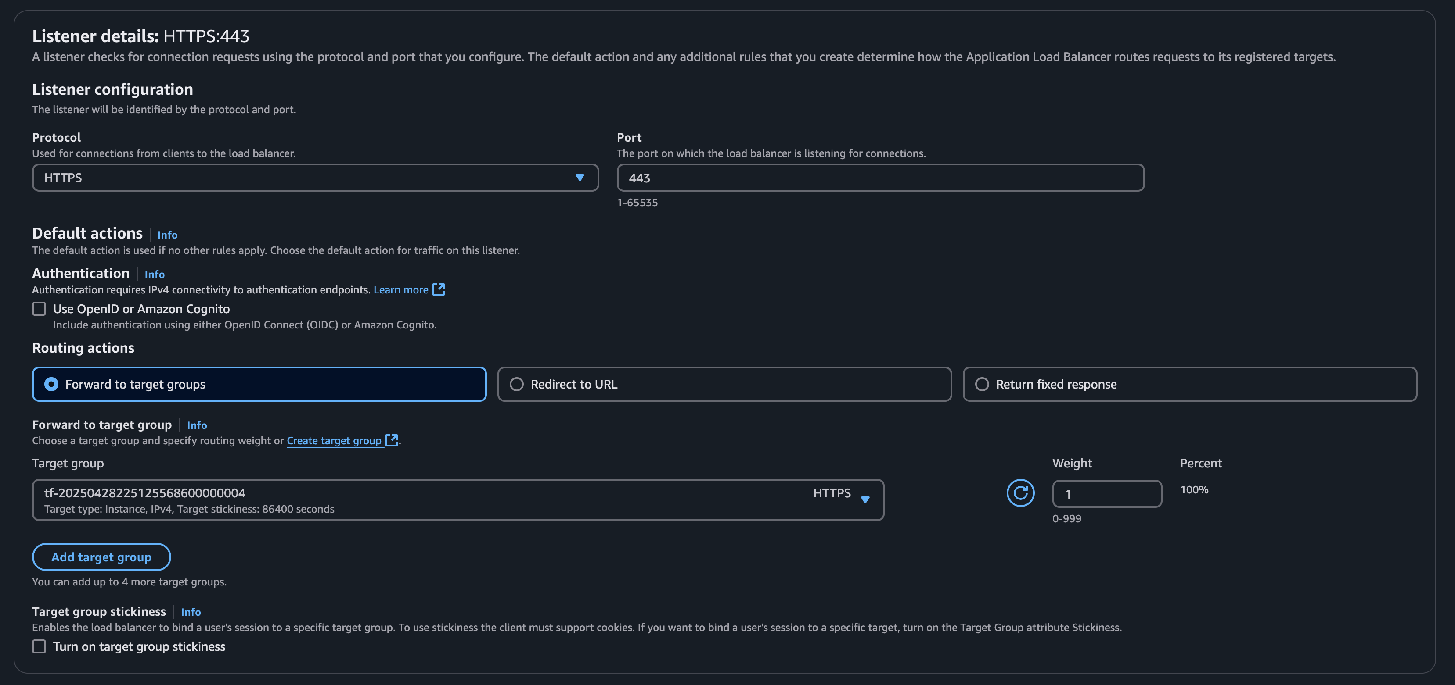The image size is (1455, 685).
Task: Open Info beside Forward to target group
Action: 197,425
